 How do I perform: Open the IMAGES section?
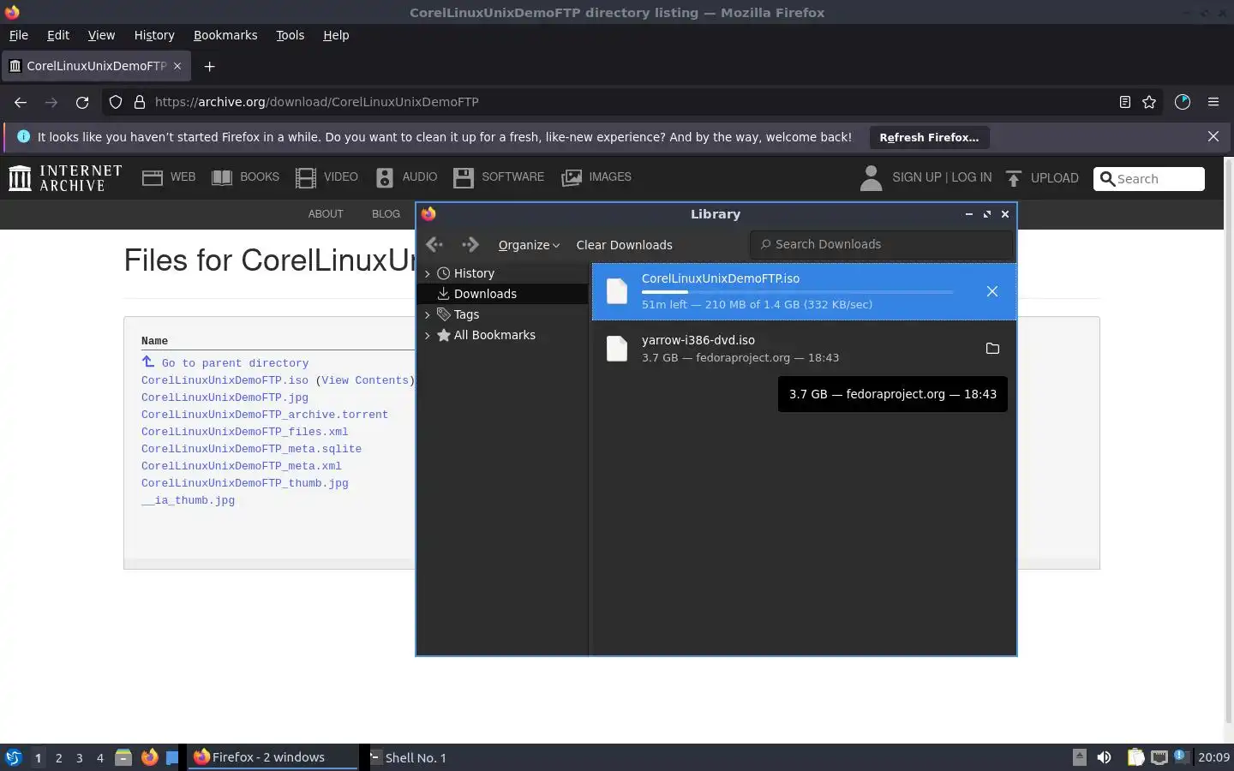coord(596,177)
